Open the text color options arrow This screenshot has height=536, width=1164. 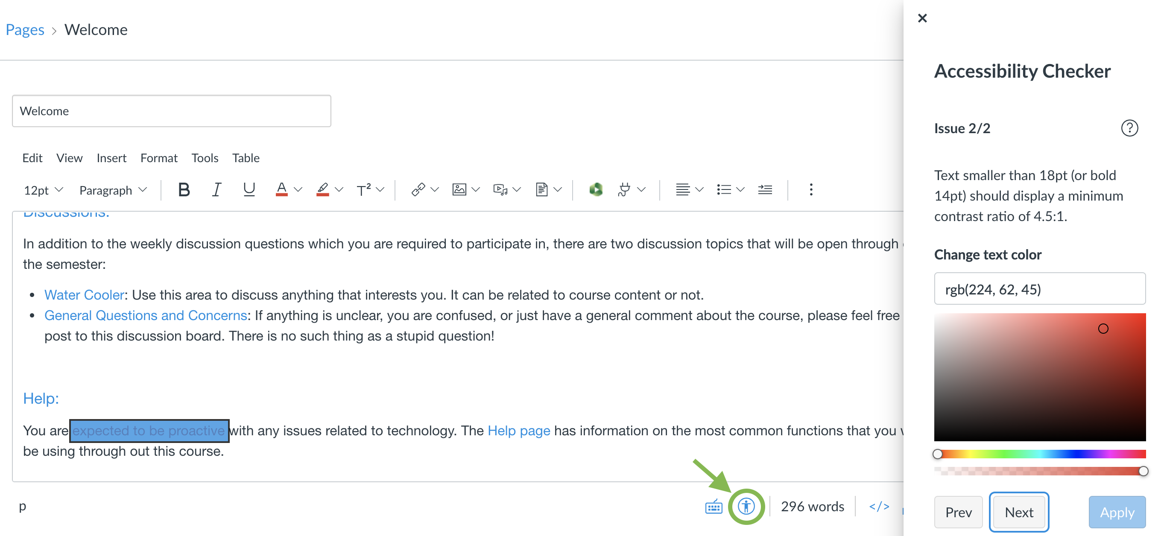(298, 189)
